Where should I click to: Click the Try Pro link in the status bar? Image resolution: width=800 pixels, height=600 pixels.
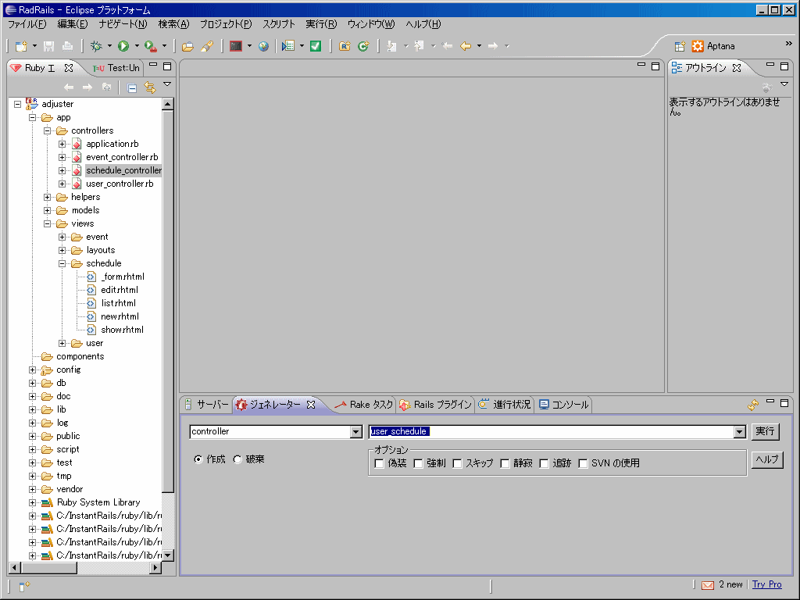pyautogui.click(x=766, y=584)
